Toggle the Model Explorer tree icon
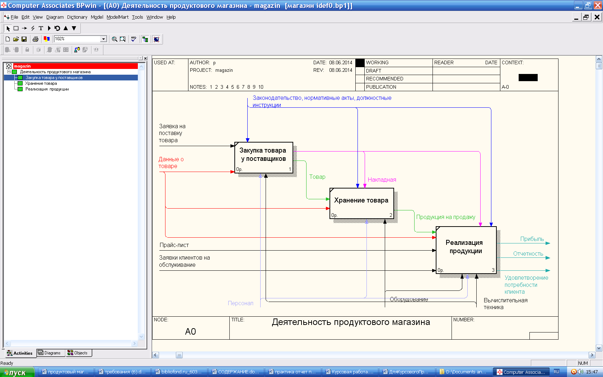 pyautogui.click(x=145, y=39)
